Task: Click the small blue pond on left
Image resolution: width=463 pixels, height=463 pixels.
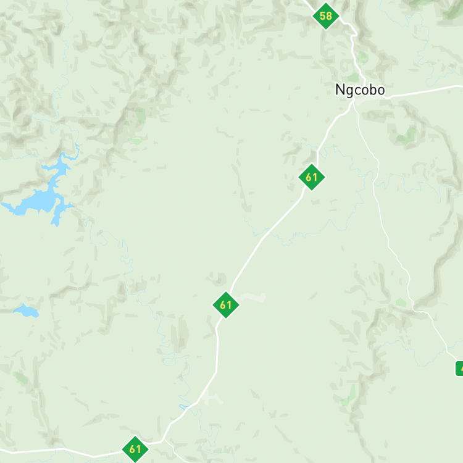Action: click(26, 311)
